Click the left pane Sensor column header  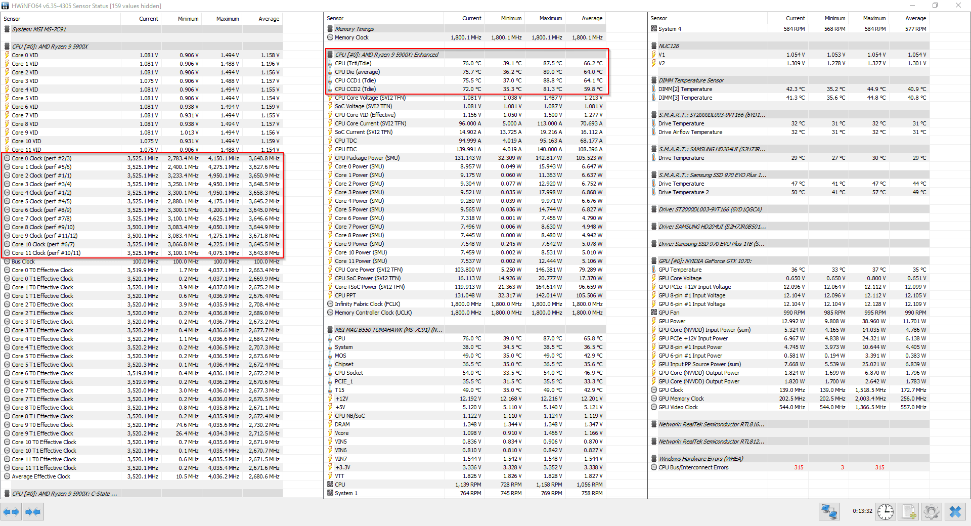[x=61, y=19]
